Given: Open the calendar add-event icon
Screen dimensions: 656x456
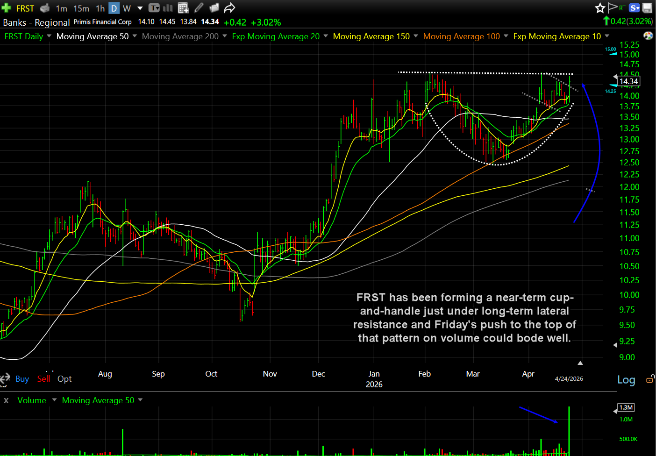Looking at the screenshot, I should pos(183,8).
